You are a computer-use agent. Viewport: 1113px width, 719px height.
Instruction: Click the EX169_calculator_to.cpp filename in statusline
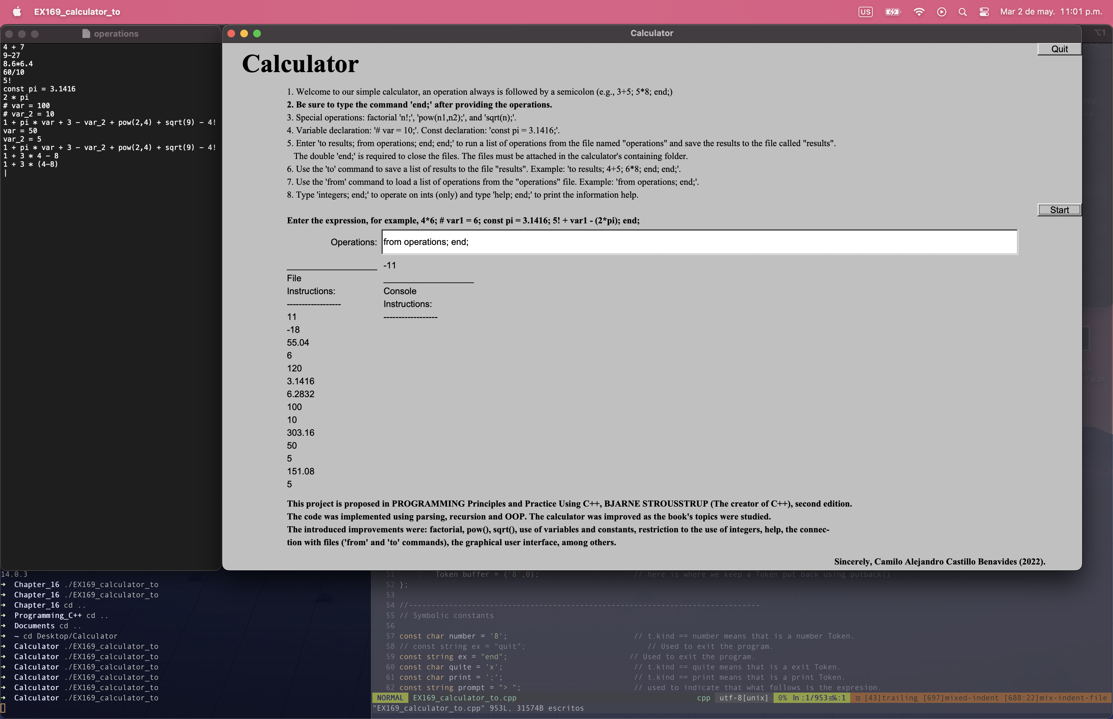464,697
